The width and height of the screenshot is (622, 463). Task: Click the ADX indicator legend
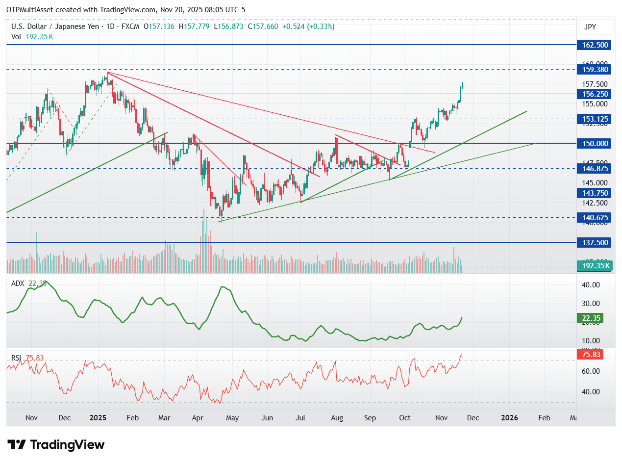[x=29, y=283]
